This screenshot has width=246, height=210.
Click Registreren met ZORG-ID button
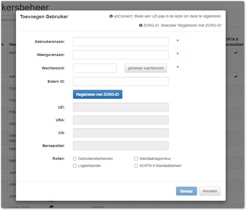click(x=98, y=95)
